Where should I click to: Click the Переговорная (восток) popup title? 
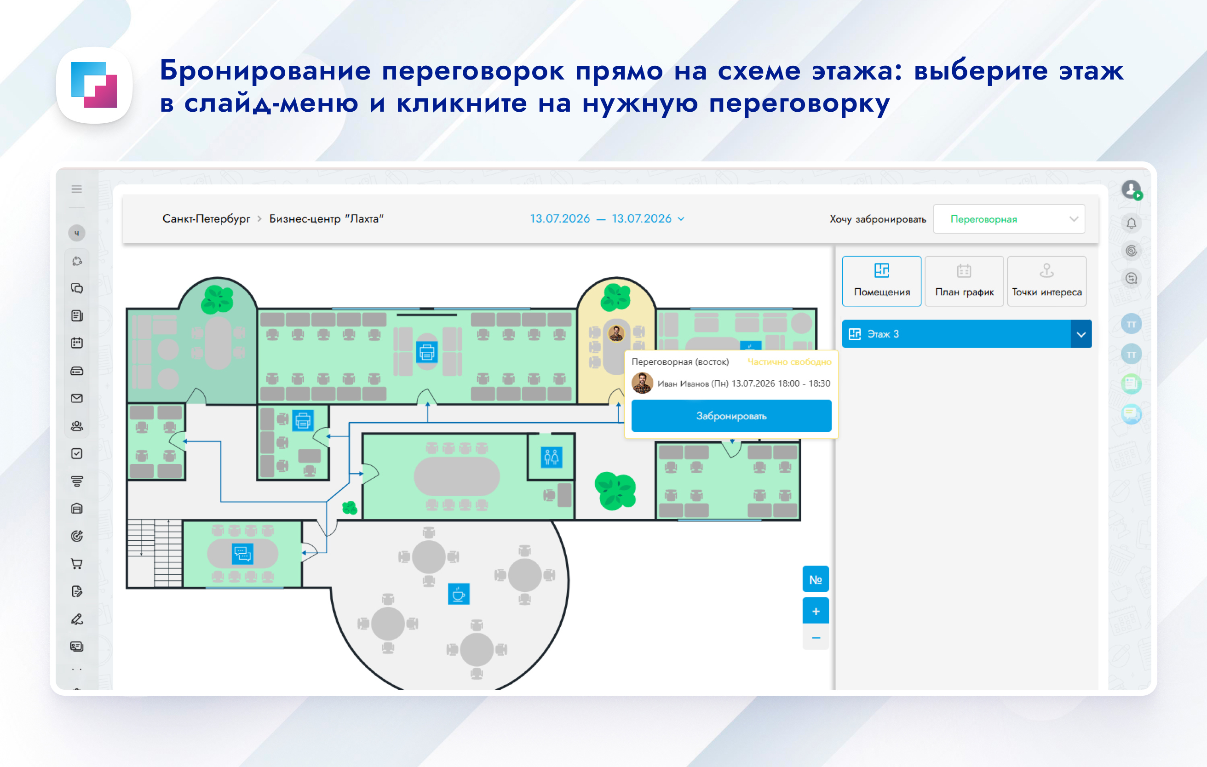680,362
